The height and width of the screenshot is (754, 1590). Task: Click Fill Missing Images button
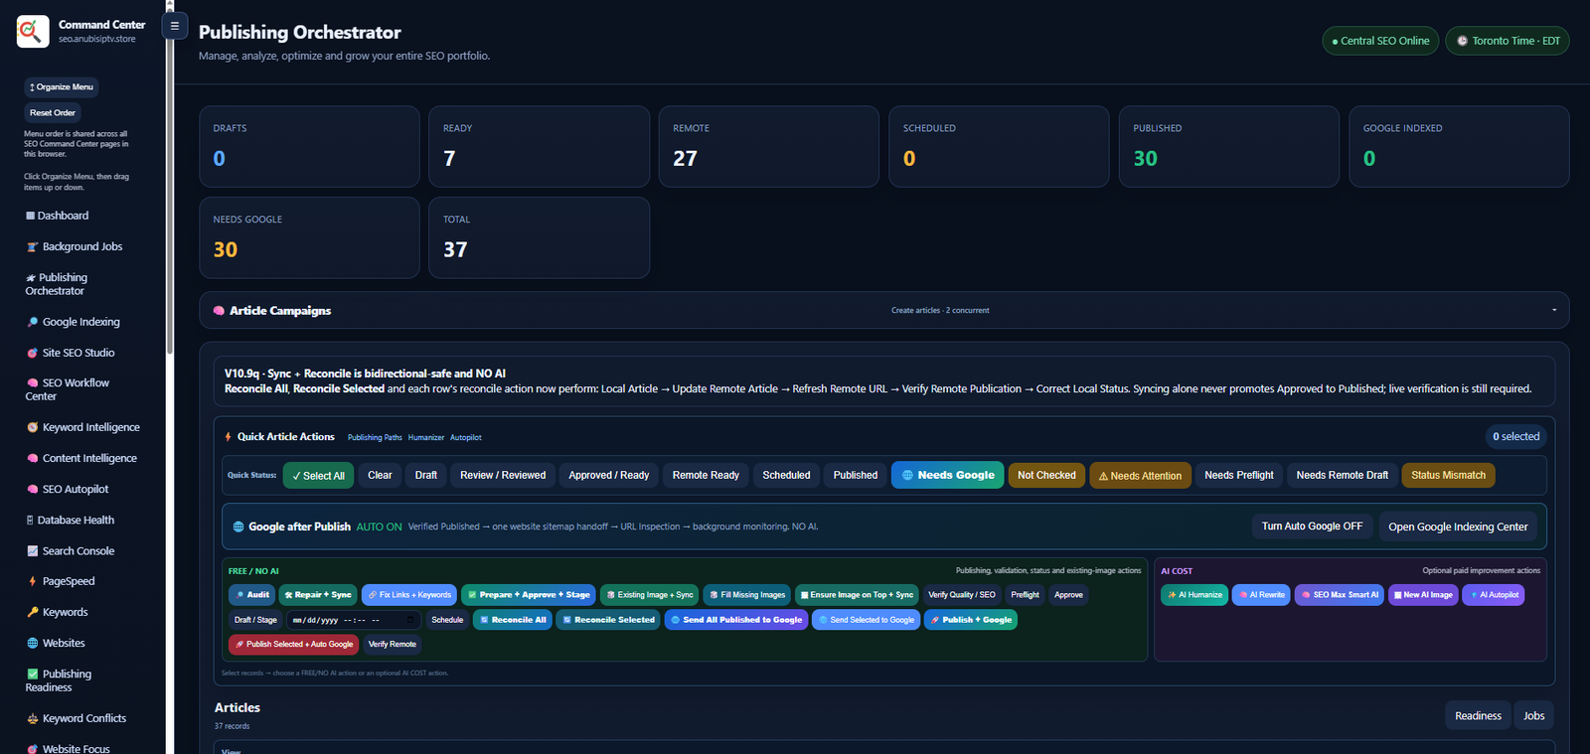click(x=747, y=595)
